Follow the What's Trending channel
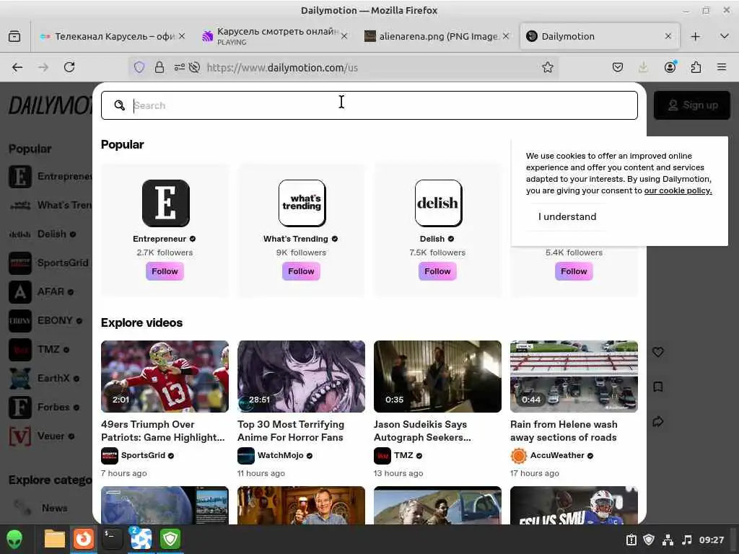 pos(301,271)
